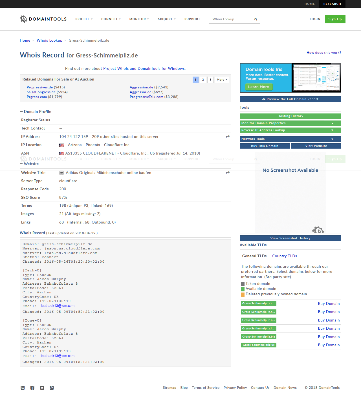
Task: Open Project Whois and DomainTools for Windows link
Action: 144,69
